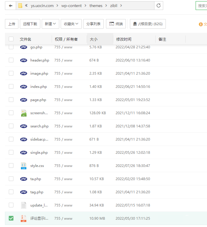Click the zip archive icon in selected row

[x=24, y=219]
